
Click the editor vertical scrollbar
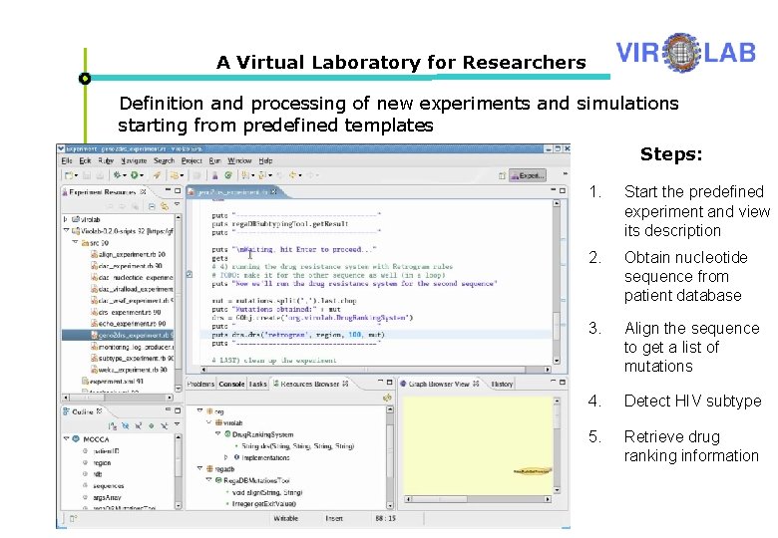point(557,282)
